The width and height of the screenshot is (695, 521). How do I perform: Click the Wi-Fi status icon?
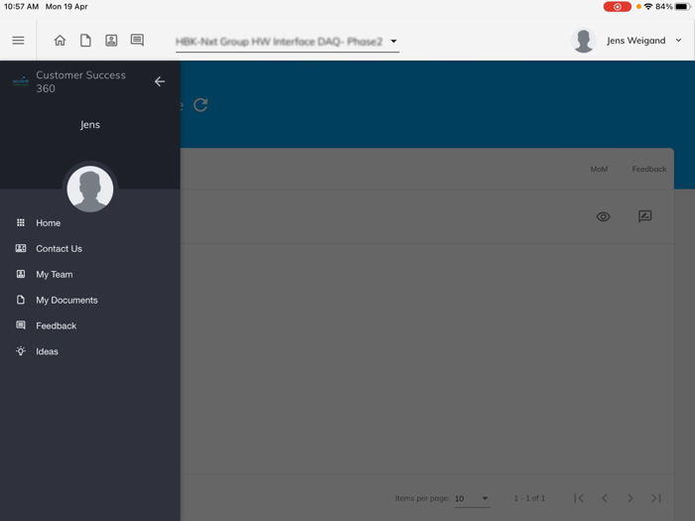648,7
